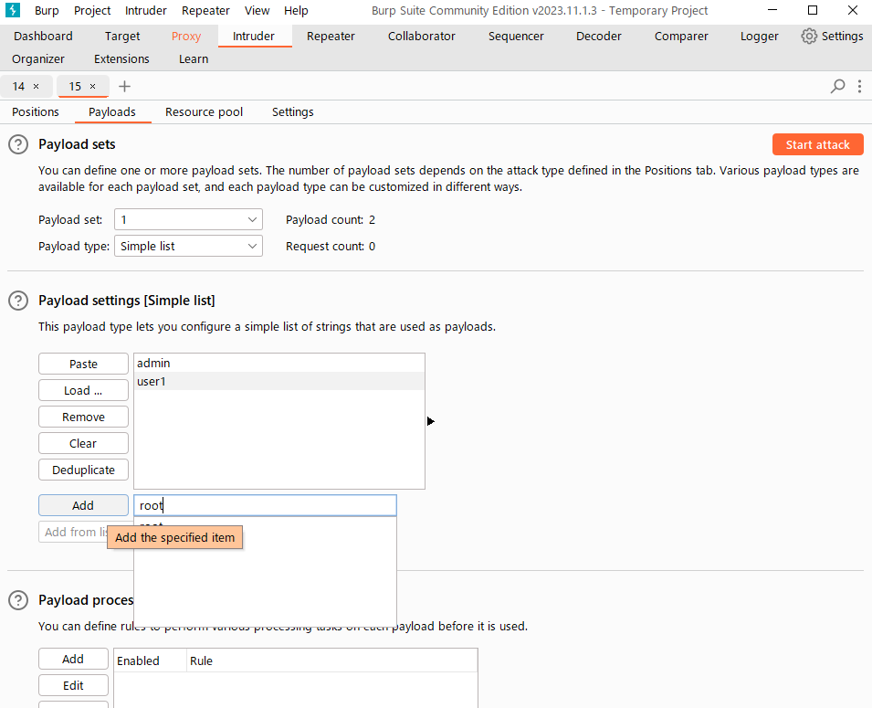Go to the Positions sub-tab
The image size is (872, 708).
tap(36, 111)
